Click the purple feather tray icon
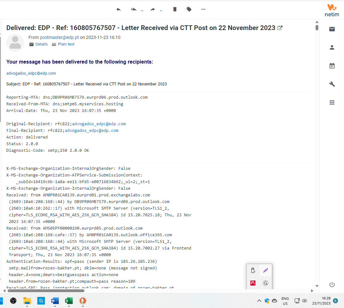 point(266,270)
